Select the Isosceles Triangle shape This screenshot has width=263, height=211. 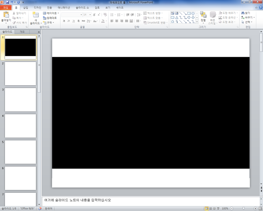point(177,17)
